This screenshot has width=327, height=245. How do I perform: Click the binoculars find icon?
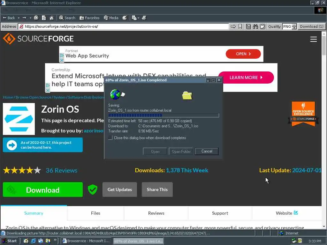[x=255, y=26]
